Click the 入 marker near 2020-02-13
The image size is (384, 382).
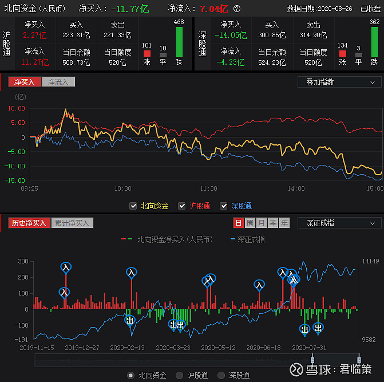point(132,273)
